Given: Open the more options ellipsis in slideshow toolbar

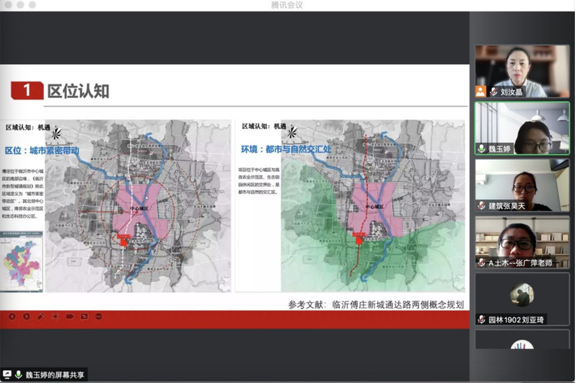Looking at the screenshot, I should tap(99, 316).
